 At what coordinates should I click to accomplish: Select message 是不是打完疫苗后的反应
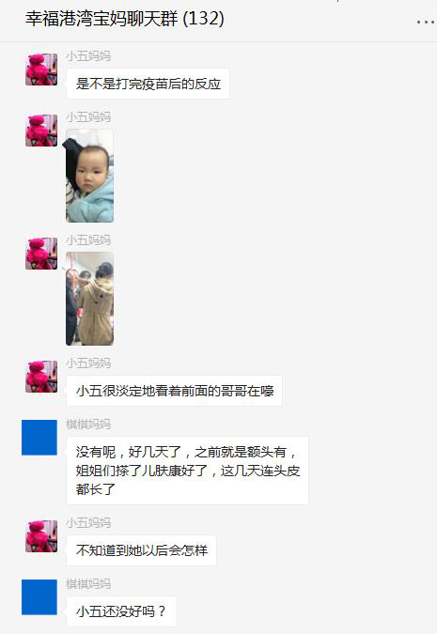tap(148, 84)
